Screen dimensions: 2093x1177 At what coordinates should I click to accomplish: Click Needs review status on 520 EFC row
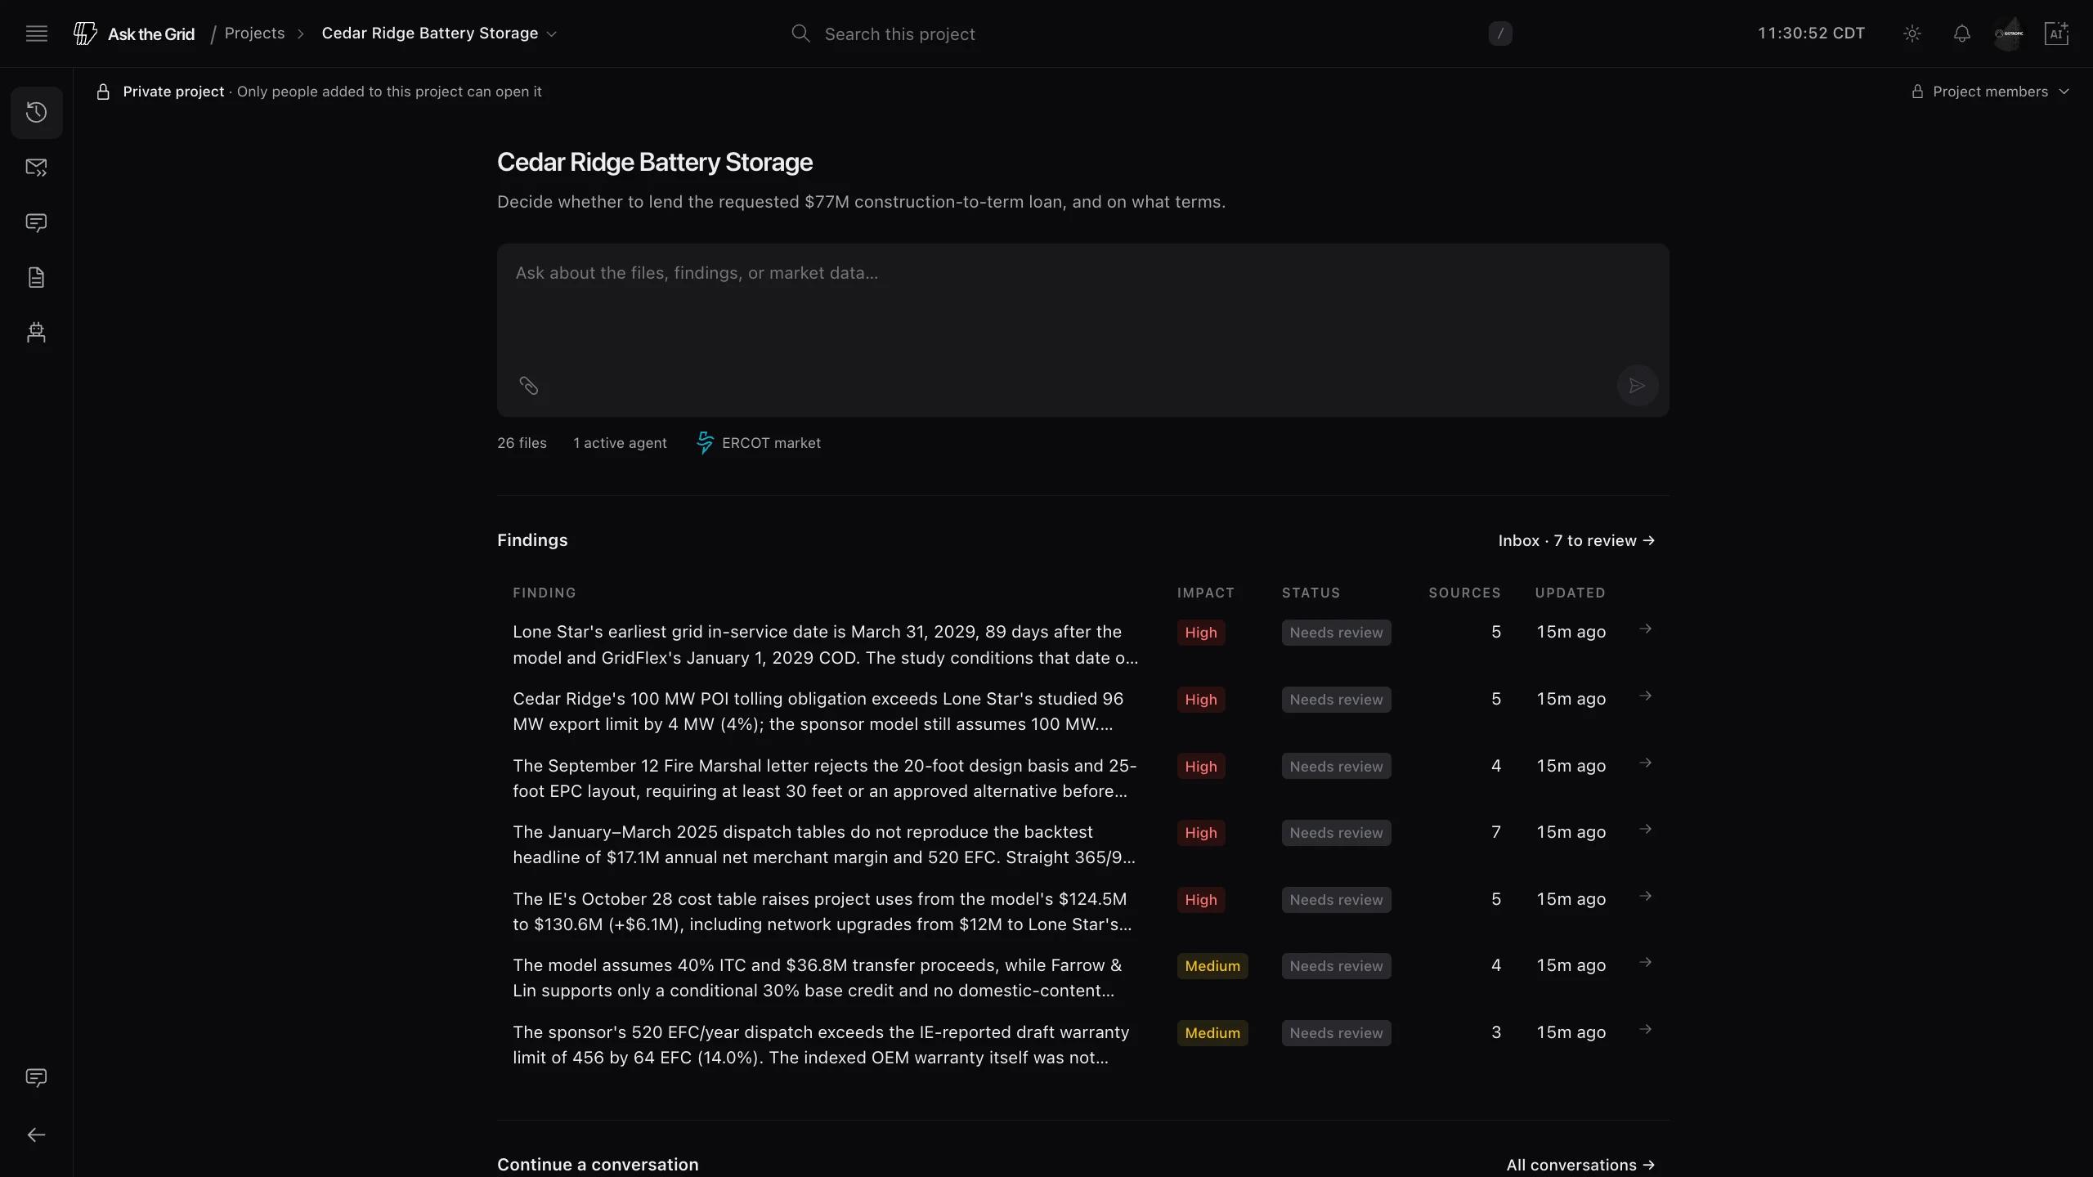click(1336, 1033)
